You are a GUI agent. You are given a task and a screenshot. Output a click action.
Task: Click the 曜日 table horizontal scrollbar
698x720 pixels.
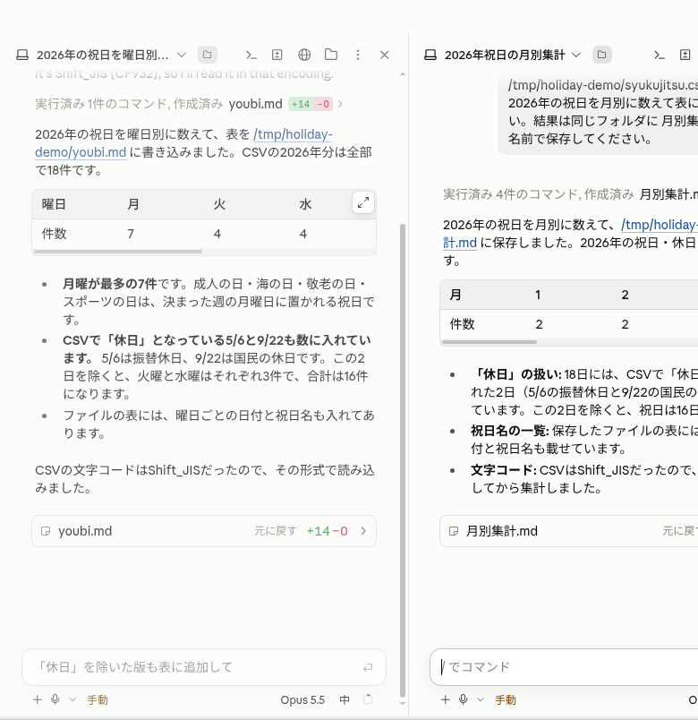[x=118, y=252]
